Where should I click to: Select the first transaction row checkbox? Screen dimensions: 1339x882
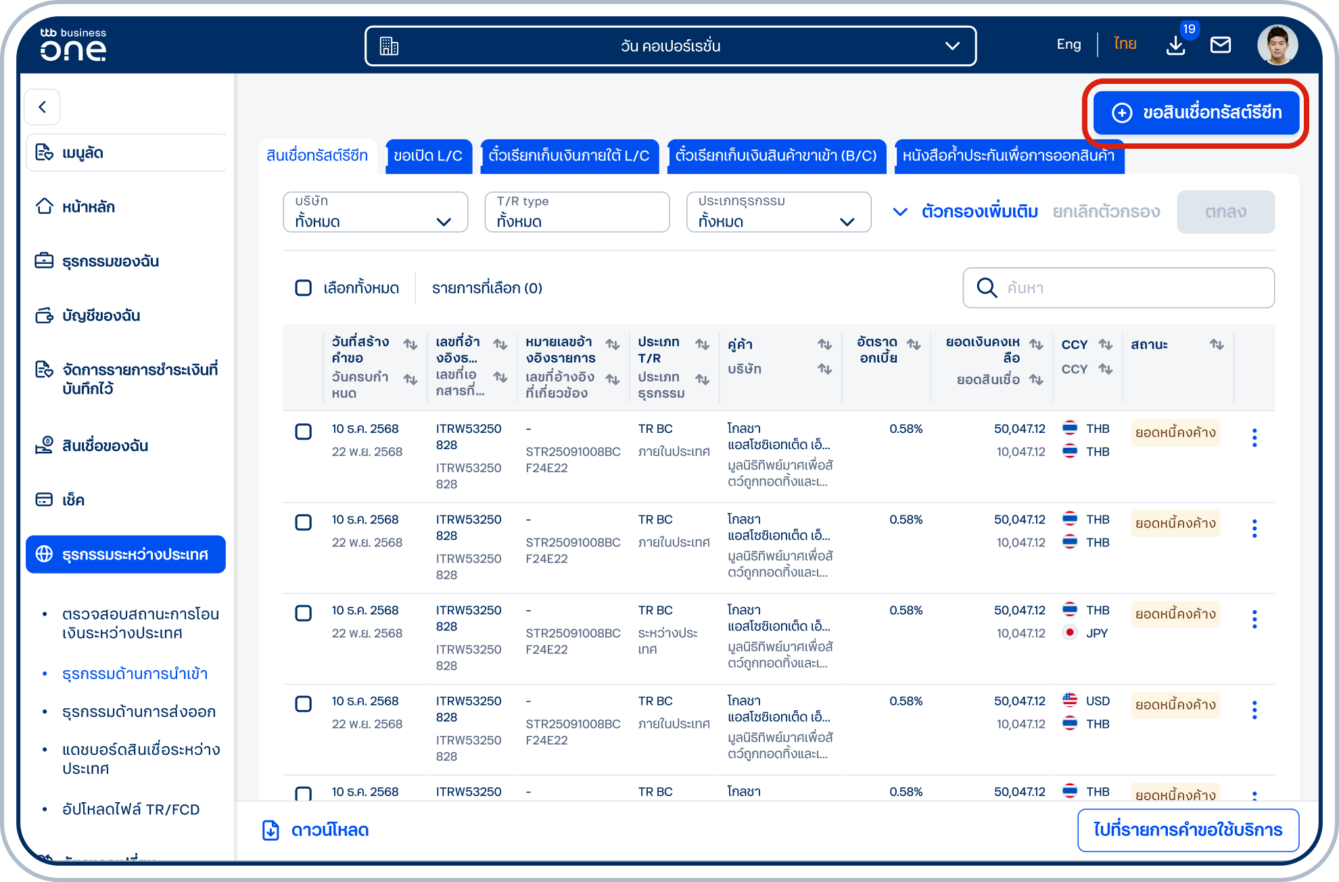tap(304, 432)
